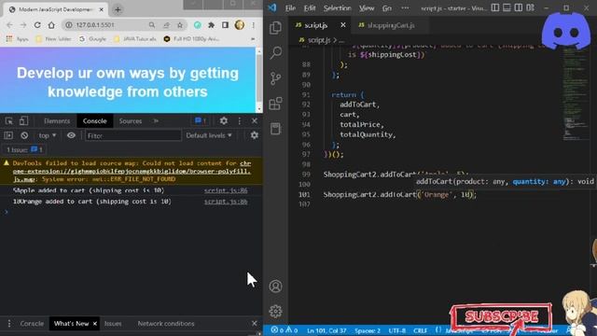Toggle the VS Code bottom panel

[507, 7]
